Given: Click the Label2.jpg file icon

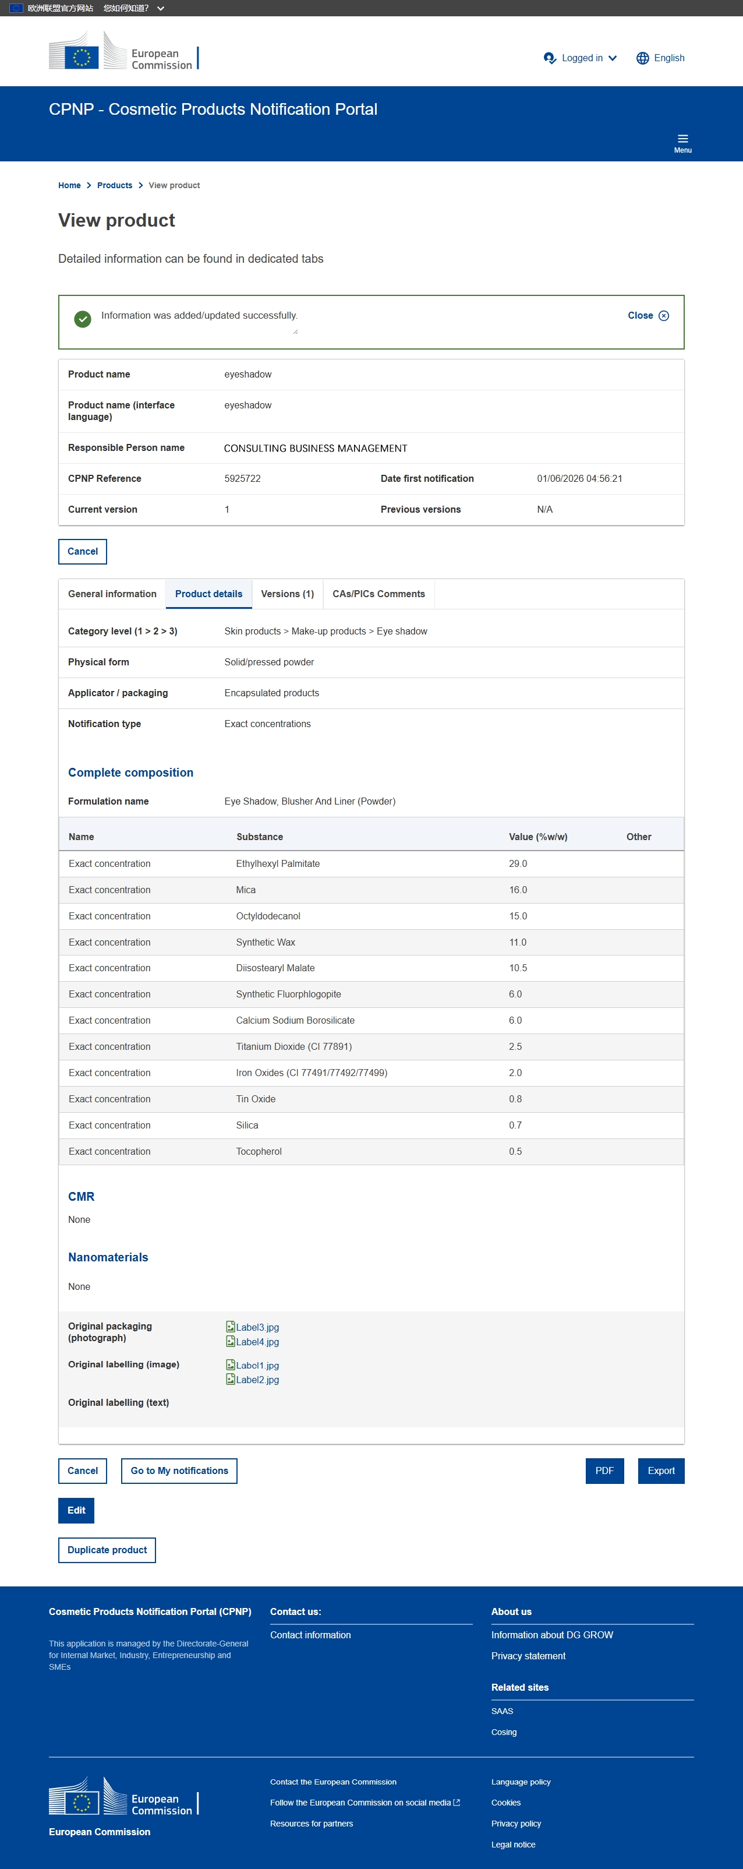Looking at the screenshot, I should pos(230,1378).
